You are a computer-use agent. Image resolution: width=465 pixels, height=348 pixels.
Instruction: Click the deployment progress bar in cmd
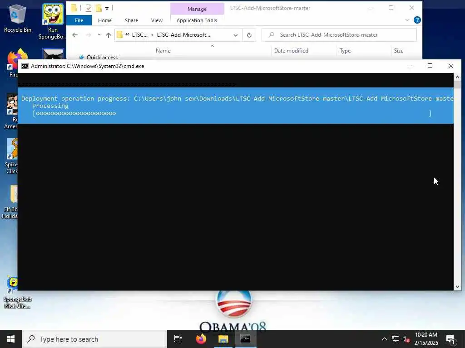coord(232,113)
